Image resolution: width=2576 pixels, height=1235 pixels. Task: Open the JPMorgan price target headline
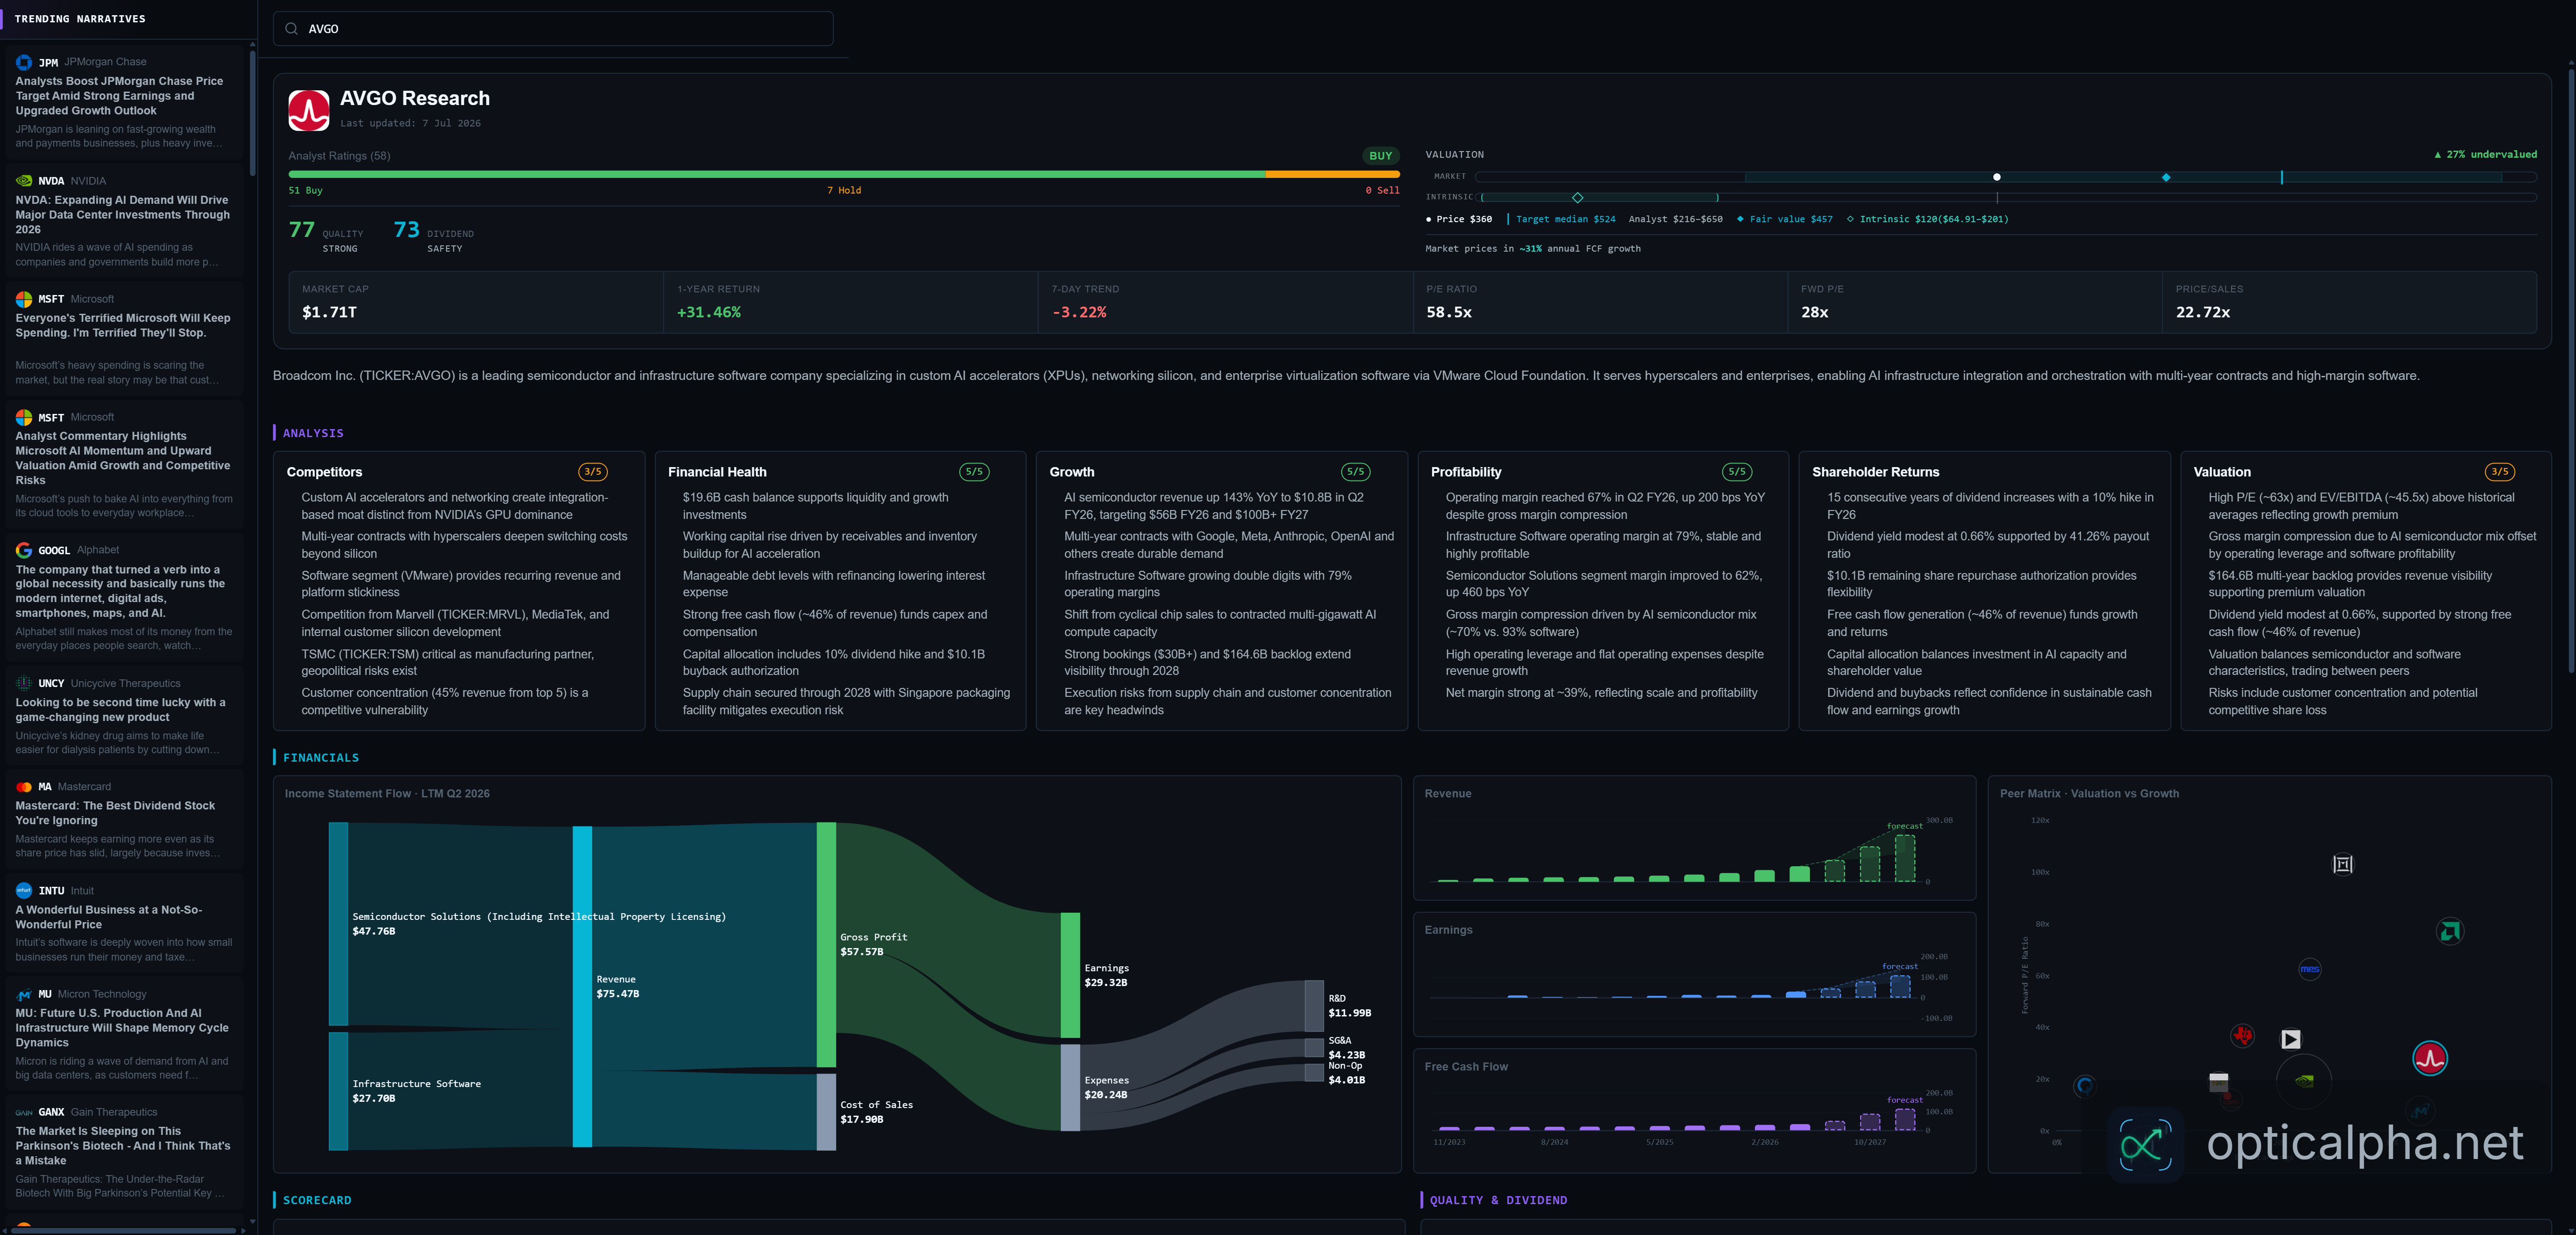click(x=120, y=96)
